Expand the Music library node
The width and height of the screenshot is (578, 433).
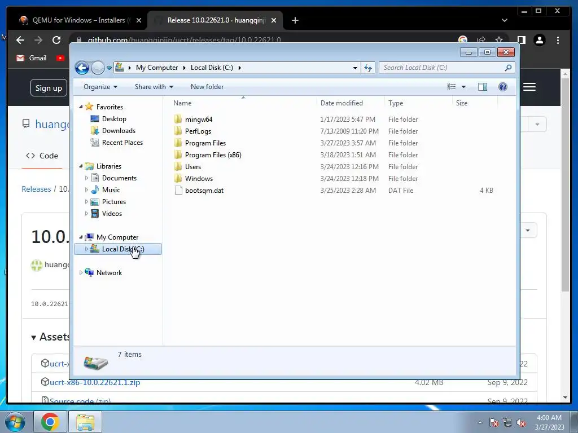pyautogui.click(x=86, y=189)
